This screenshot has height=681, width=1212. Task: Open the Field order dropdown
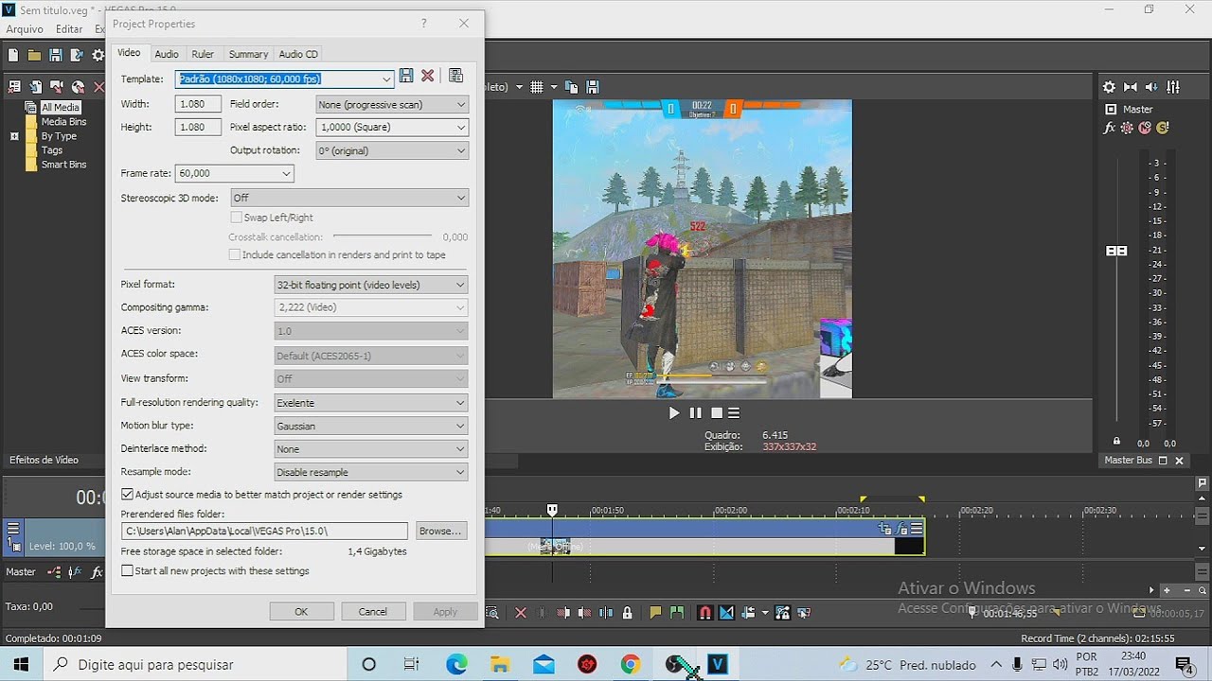point(392,105)
